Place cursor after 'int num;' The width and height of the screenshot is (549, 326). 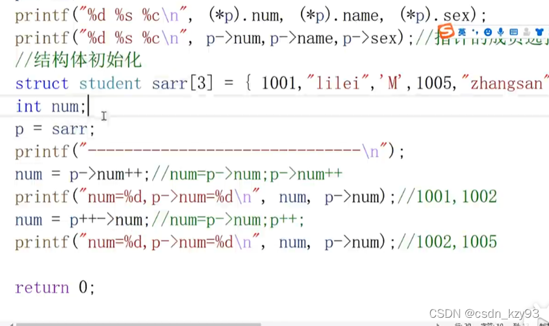coord(88,106)
